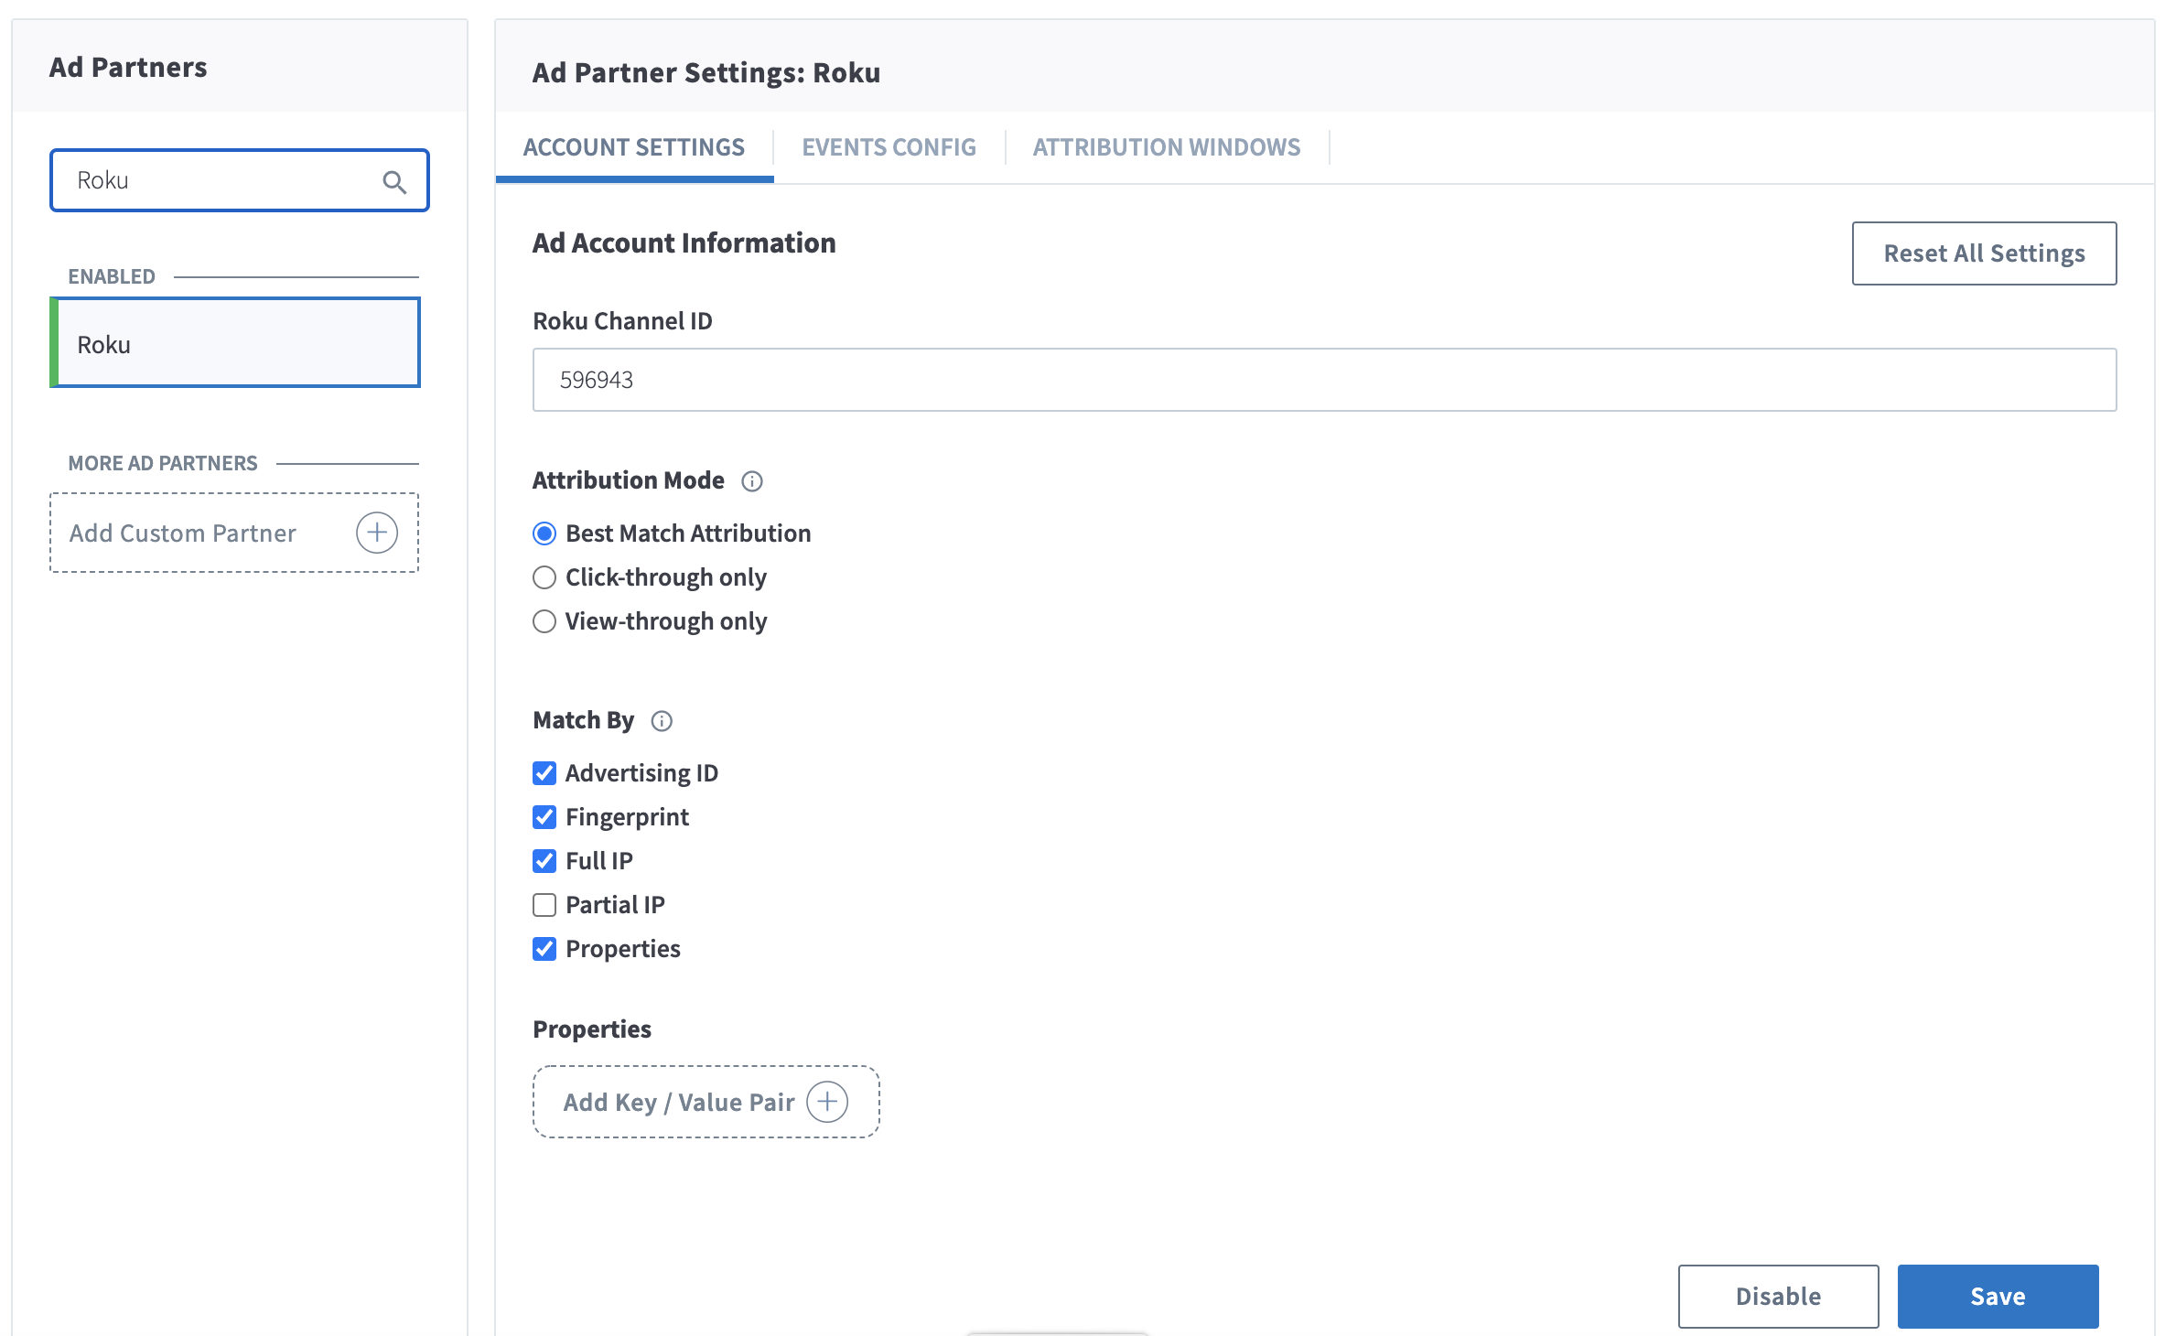Screen dimensions: 2176x1336
Task: Toggle the Fingerprint checkbox
Action: (544, 817)
